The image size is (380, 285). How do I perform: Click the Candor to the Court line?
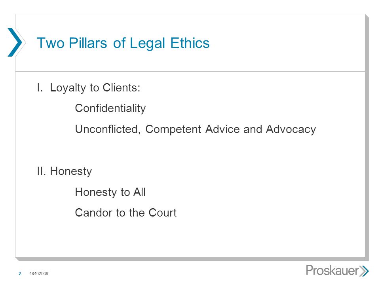pyautogui.click(x=126, y=213)
